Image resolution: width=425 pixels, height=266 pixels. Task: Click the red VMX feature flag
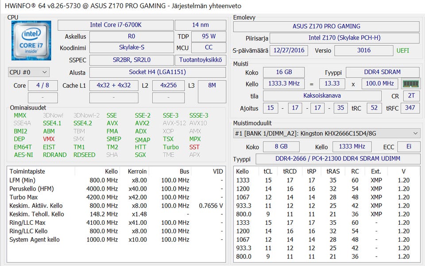(49, 139)
